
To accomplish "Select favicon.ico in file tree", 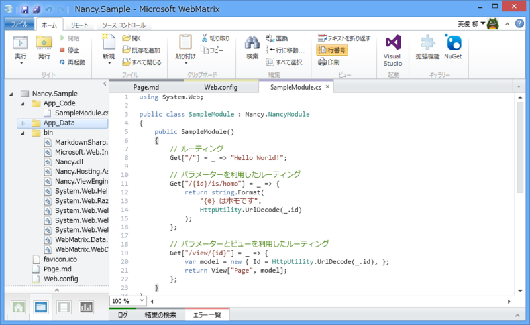I will click(x=55, y=259).
